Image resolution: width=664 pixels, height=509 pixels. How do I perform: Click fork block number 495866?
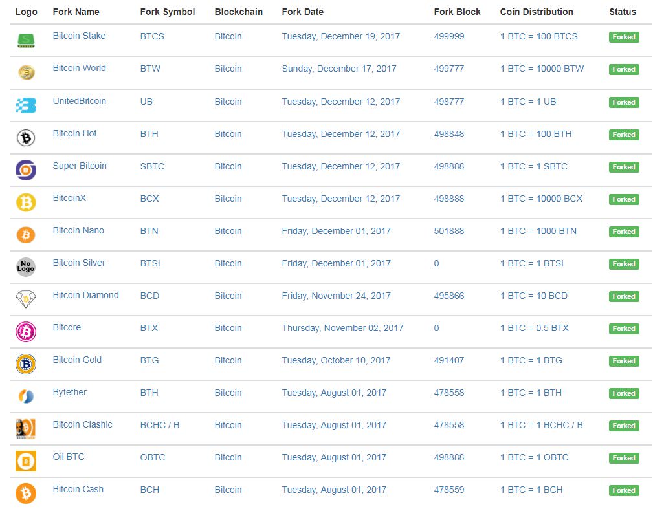pyautogui.click(x=449, y=296)
